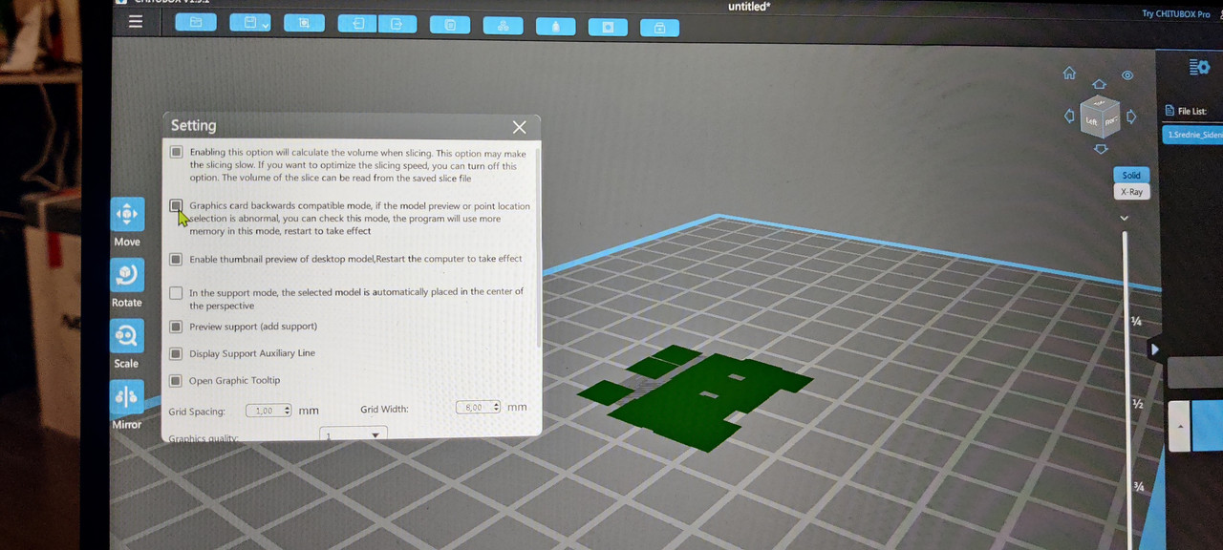Rotate view up with the top arrow

click(1100, 84)
